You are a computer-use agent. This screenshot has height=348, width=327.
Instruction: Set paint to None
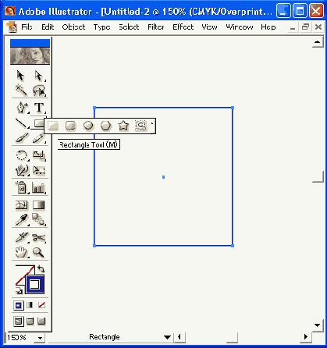tap(41, 305)
